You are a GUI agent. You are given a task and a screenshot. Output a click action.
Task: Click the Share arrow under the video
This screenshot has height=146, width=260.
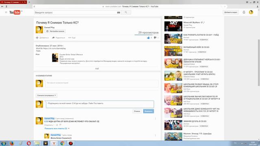[x=53, y=38]
